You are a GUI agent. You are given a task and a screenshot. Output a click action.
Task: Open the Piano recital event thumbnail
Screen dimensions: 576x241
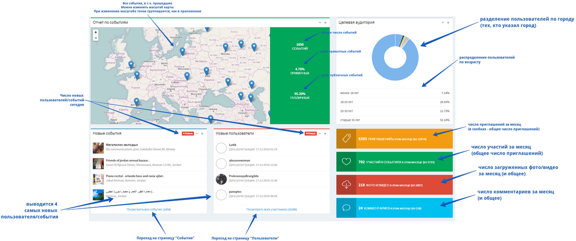[x=98, y=179]
